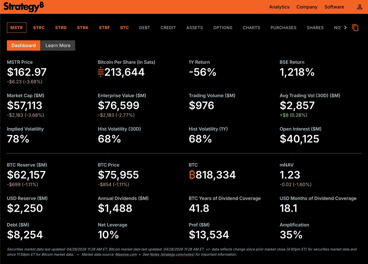Switch to the STRD tab
Viewport: 368px width, 264px height.
[61, 28]
